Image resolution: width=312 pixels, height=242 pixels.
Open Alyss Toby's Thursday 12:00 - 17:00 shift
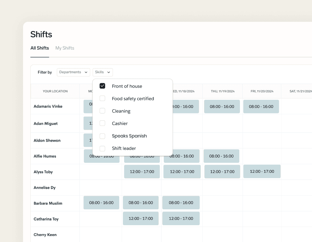[x=222, y=172]
